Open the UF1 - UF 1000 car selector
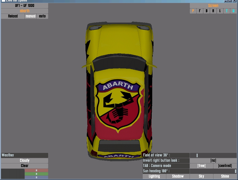The height and width of the screenshot is (180, 238). [x=25, y=6]
